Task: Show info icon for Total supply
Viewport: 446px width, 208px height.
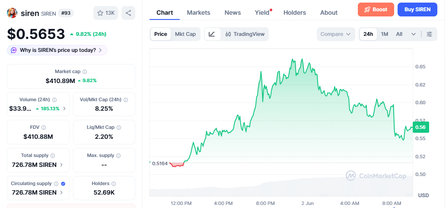Action: [53, 156]
